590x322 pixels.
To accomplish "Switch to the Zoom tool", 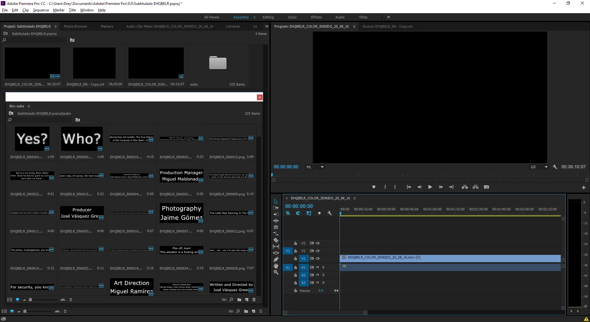I will [x=276, y=272].
